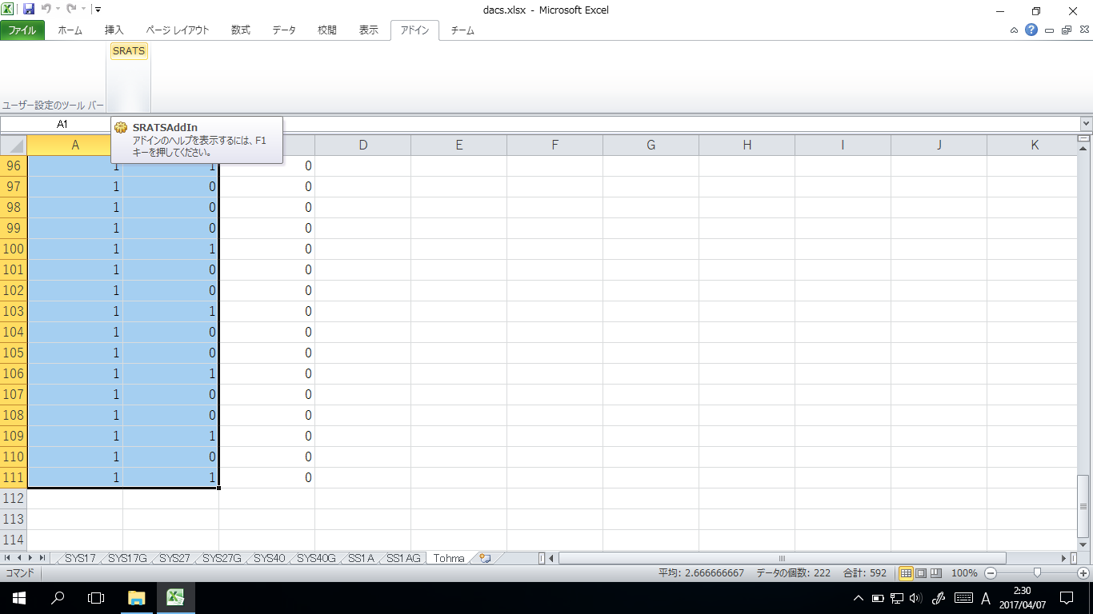This screenshot has width=1093, height=614.
Task: Open the Windows Start menu
Action: (x=19, y=597)
